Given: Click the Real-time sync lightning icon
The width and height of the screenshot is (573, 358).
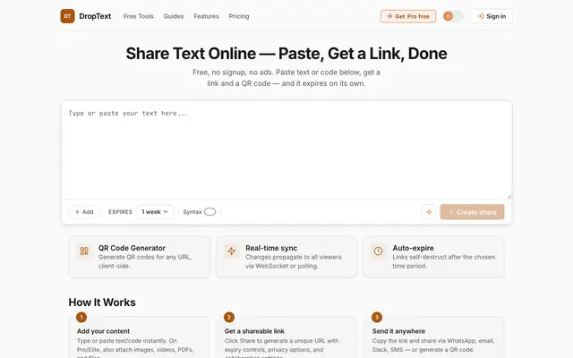Looking at the screenshot, I should tap(231, 251).
